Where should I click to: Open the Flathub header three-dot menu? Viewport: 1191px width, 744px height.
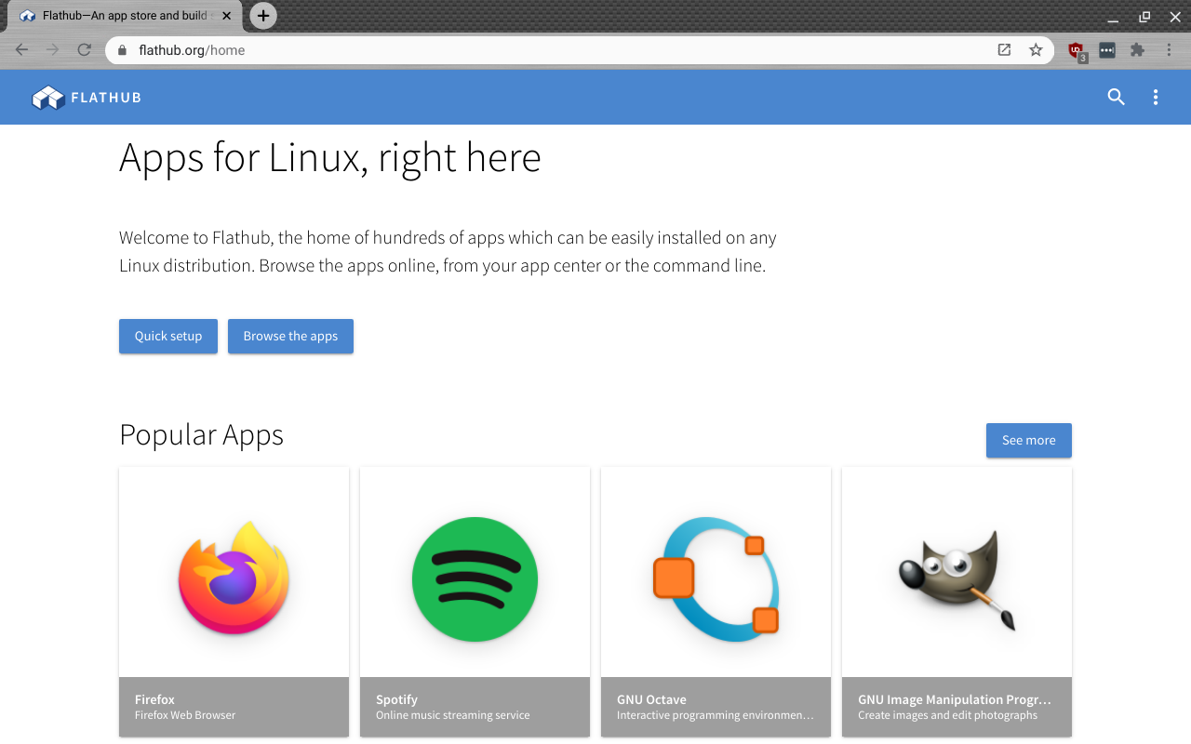click(1156, 97)
